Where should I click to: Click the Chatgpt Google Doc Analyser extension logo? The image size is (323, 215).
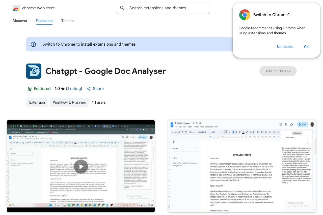[x=34, y=71]
